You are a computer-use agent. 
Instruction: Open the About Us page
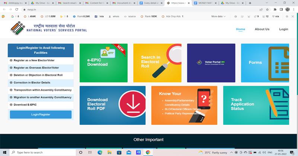[262, 29]
